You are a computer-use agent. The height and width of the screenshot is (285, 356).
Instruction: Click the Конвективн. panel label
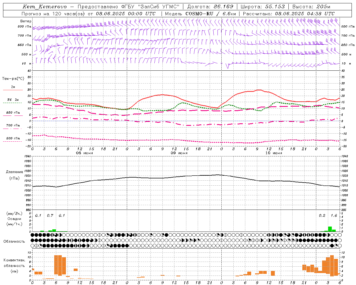[14, 260]
